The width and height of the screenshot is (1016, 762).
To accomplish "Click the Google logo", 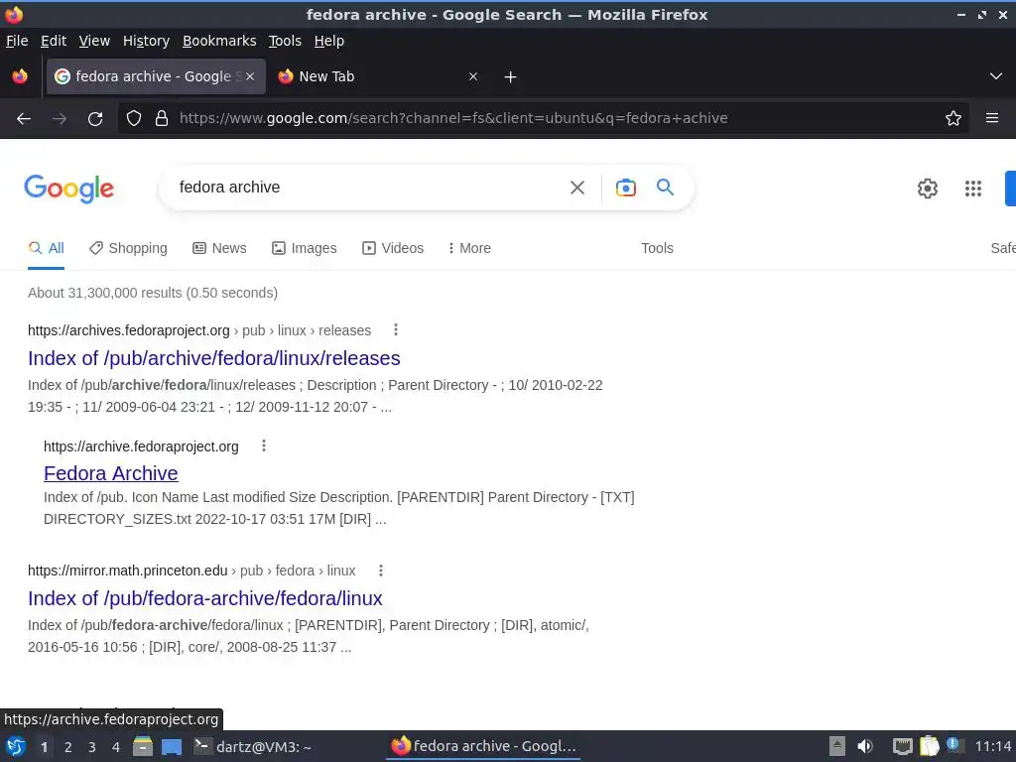I will pos(68,189).
